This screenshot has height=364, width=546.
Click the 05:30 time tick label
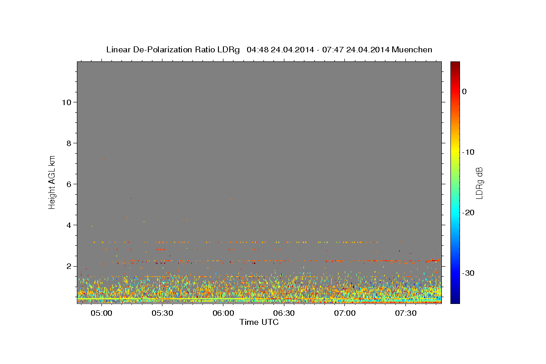coord(162,313)
